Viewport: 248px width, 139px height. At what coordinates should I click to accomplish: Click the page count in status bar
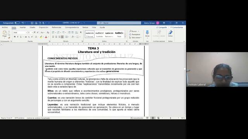pyautogui.click(x=7, y=118)
